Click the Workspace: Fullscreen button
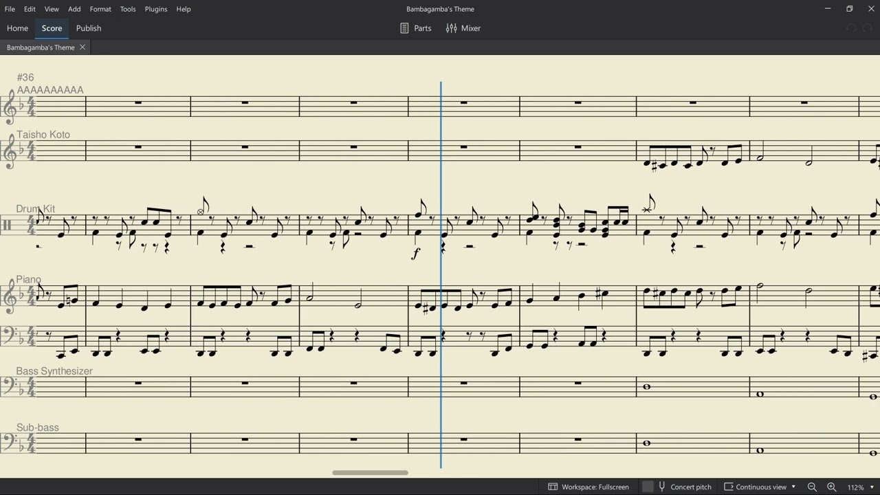 (x=588, y=487)
